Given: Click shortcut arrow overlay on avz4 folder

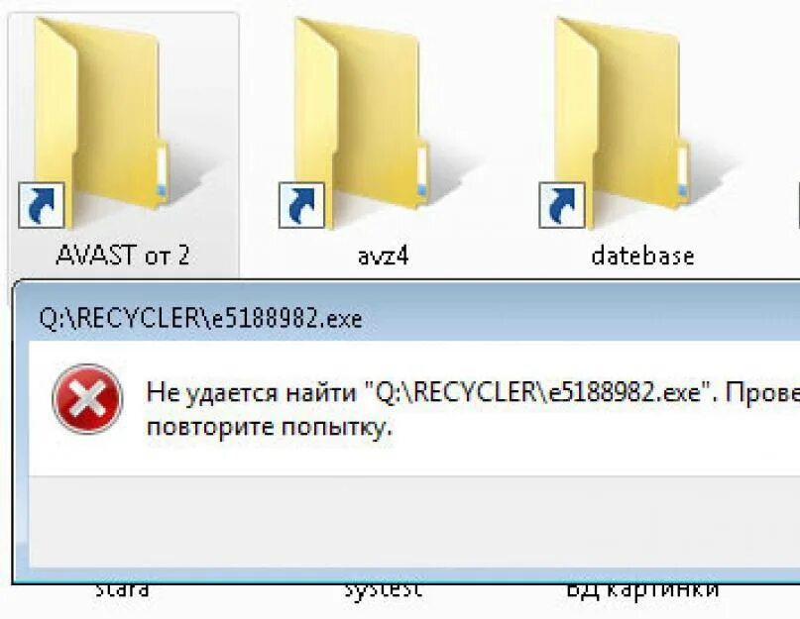Looking at the screenshot, I should click(x=301, y=205).
